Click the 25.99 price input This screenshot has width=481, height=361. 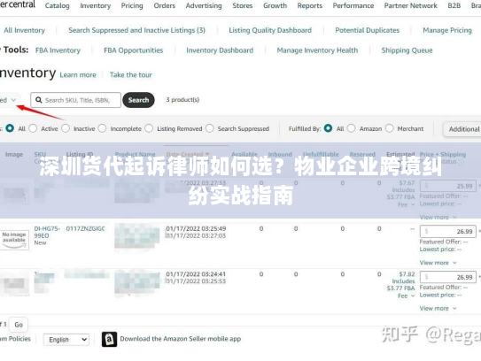click(448, 186)
